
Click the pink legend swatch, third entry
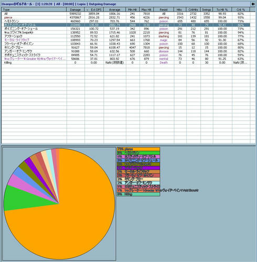138,157
